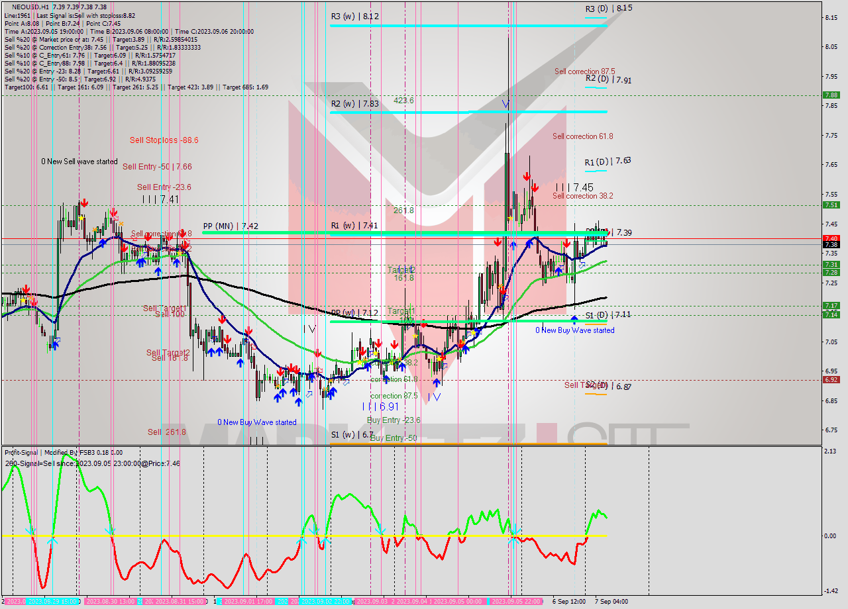Click the Buy Entry -50 label
The image size is (848, 609).
[x=393, y=438]
